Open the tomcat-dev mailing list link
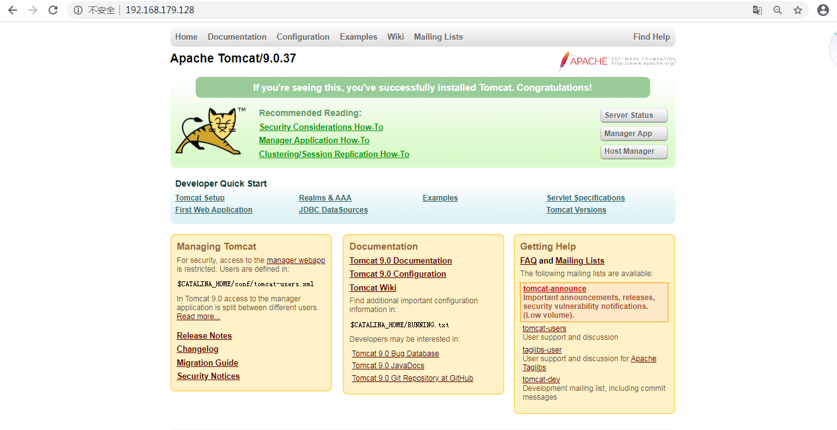The image size is (837, 430). 542,380
